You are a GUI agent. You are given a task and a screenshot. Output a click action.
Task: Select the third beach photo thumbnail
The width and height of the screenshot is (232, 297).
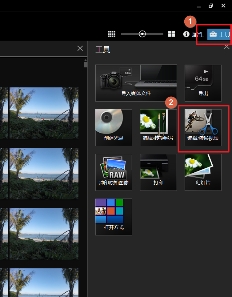[x=44, y=234]
